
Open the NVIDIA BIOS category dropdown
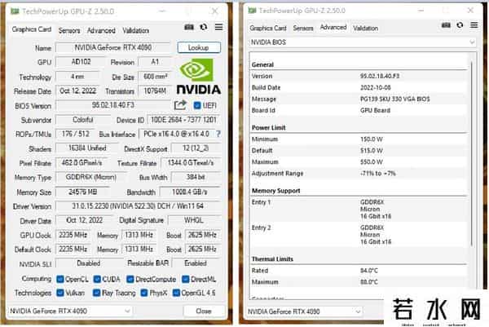tap(363, 42)
